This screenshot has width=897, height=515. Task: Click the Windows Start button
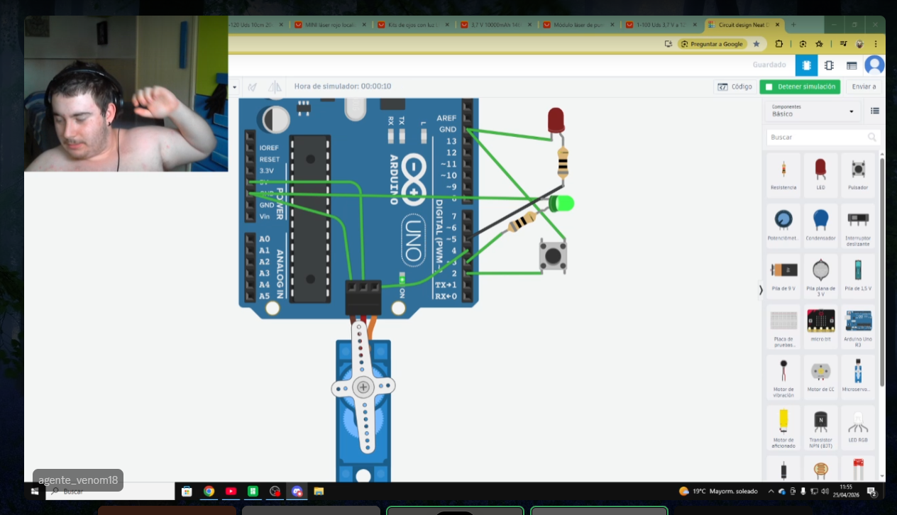(34, 491)
